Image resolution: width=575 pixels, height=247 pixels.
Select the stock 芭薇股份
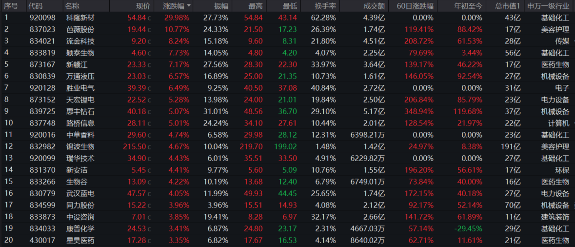pos(80,29)
